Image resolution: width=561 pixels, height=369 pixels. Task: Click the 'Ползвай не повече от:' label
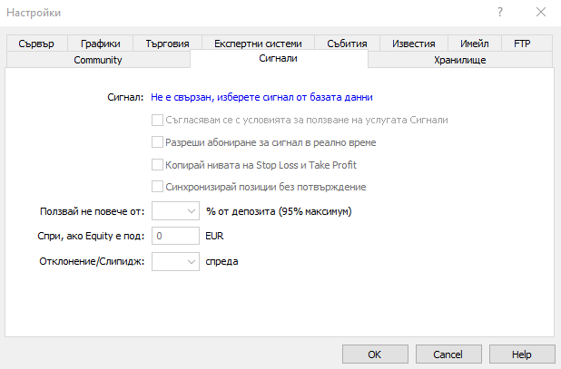click(92, 211)
